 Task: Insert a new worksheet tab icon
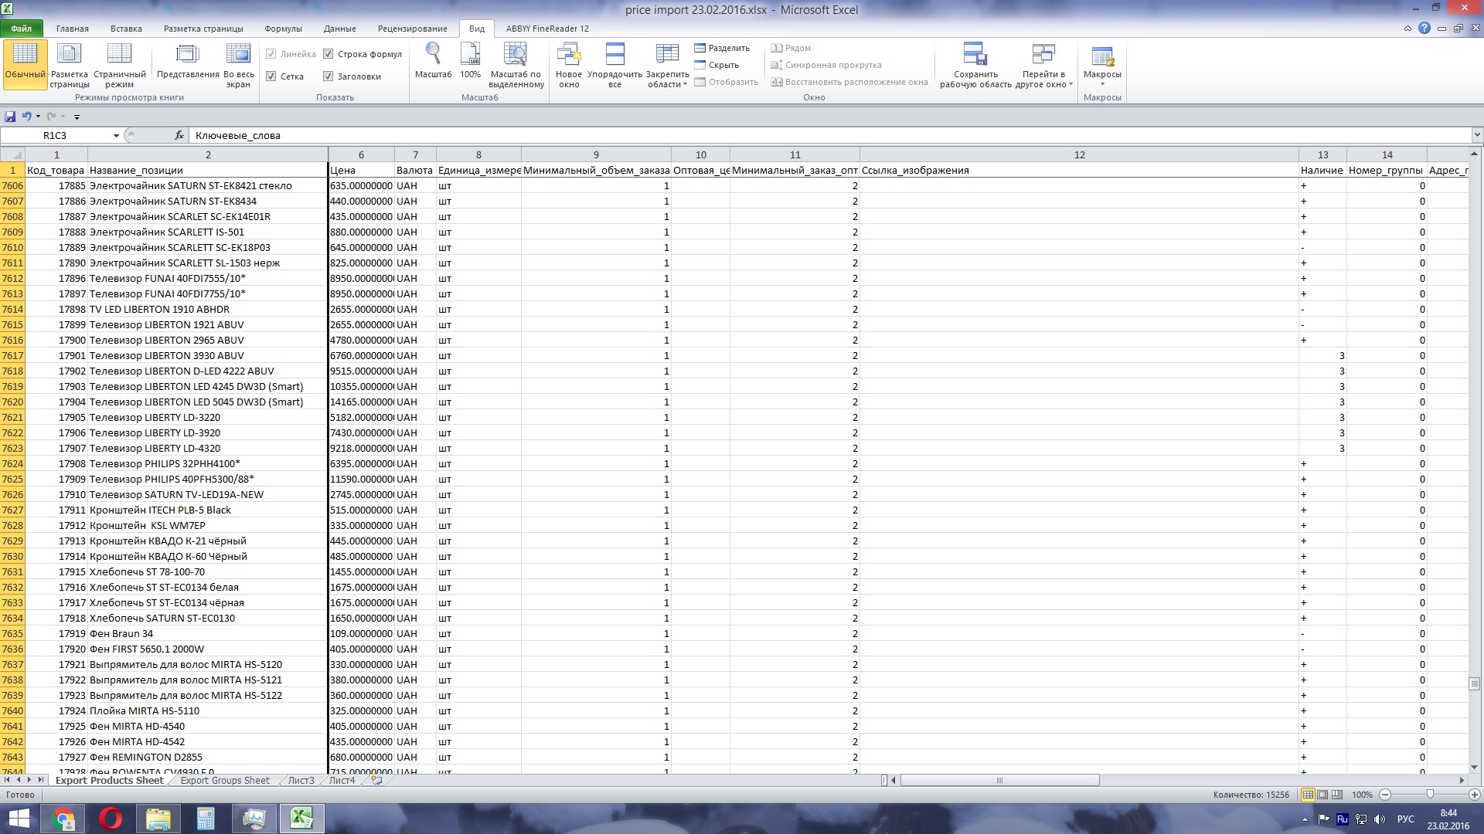click(376, 781)
